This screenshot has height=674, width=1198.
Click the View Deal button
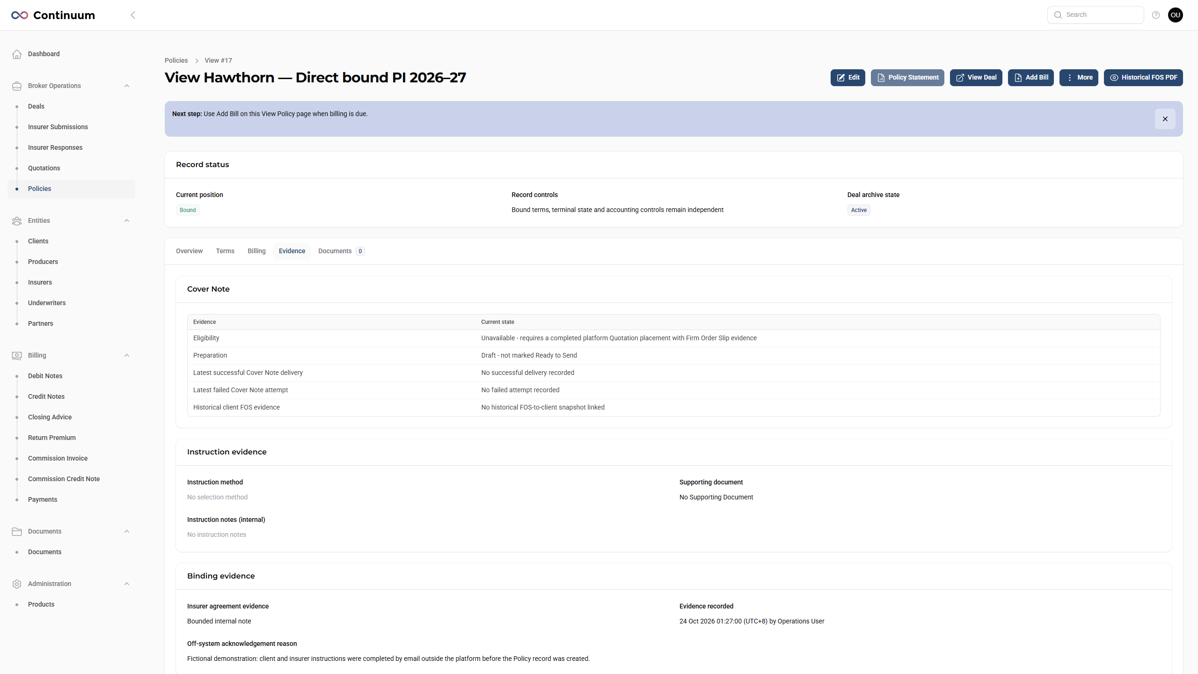(976, 78)
